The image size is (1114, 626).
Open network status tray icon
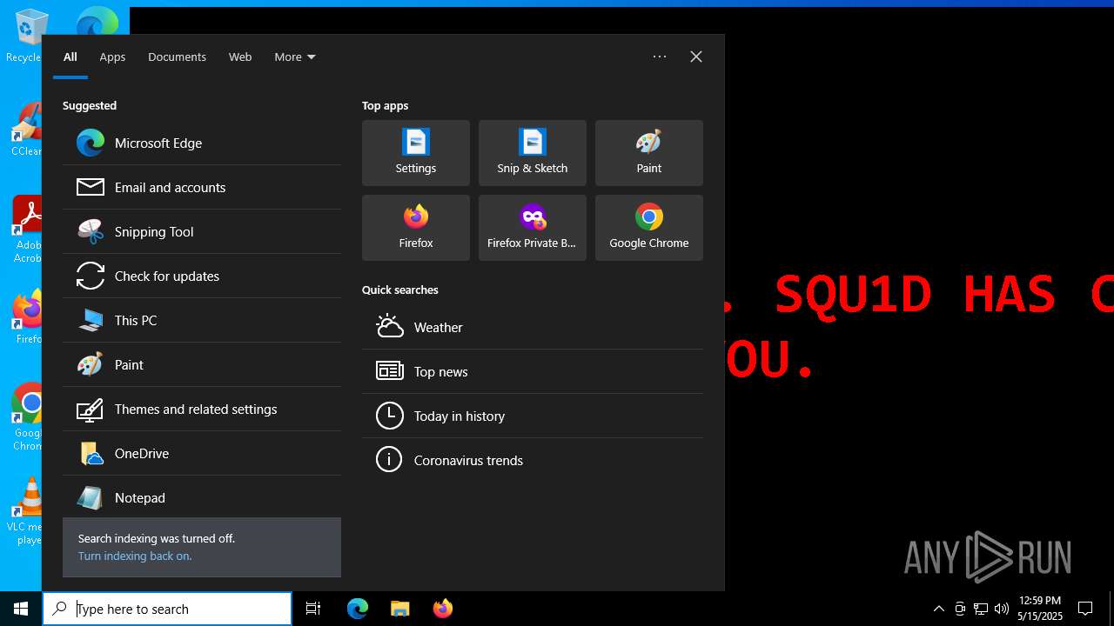(x=981, y=609)
